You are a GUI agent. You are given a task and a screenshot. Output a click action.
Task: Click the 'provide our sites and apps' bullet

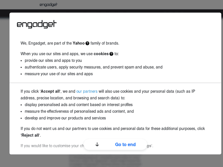[53, 61]
